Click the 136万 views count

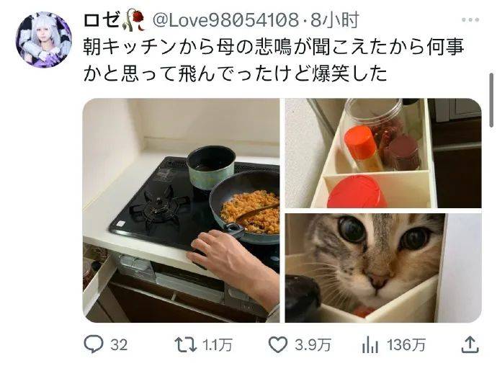click(x=406, y=345)
